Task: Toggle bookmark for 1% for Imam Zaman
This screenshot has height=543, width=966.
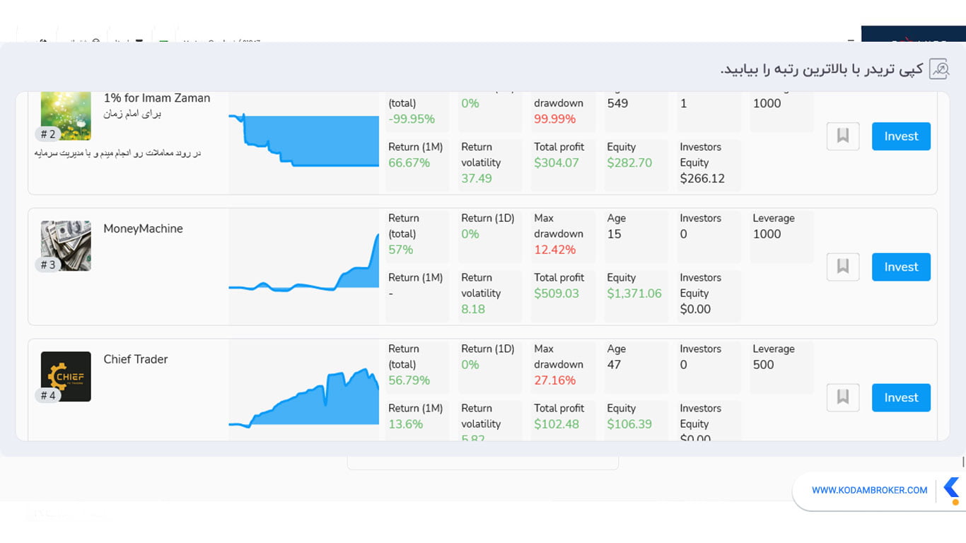Action: pyautogui.click(x=843, y=136)
